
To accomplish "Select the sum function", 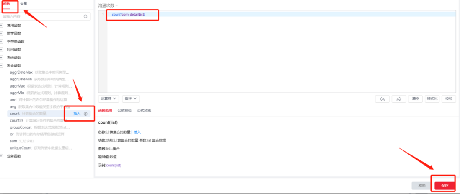I will 13,141.
